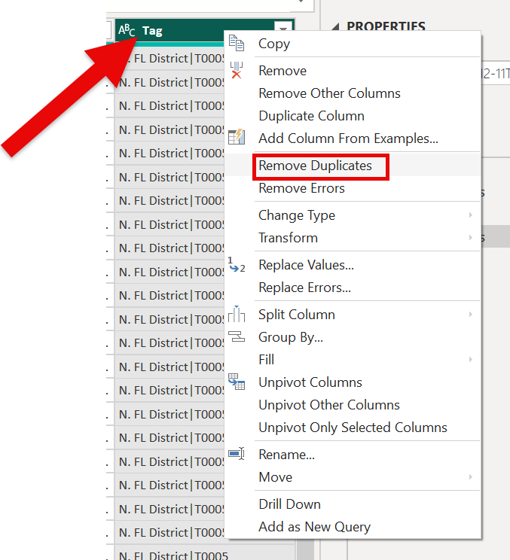Collapse the Properties section triangle
The height and width of the screenshot is (560, 510).
coord(335,27)
